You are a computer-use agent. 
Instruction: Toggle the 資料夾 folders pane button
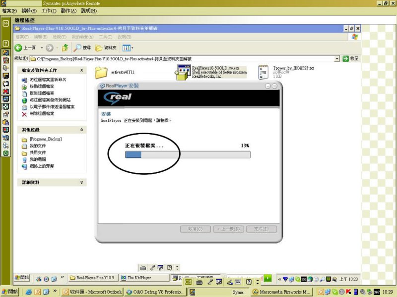106,48
